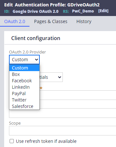Open the grant type dropdown ending in 'tials'
116x147 pixels.
(51, 77)
